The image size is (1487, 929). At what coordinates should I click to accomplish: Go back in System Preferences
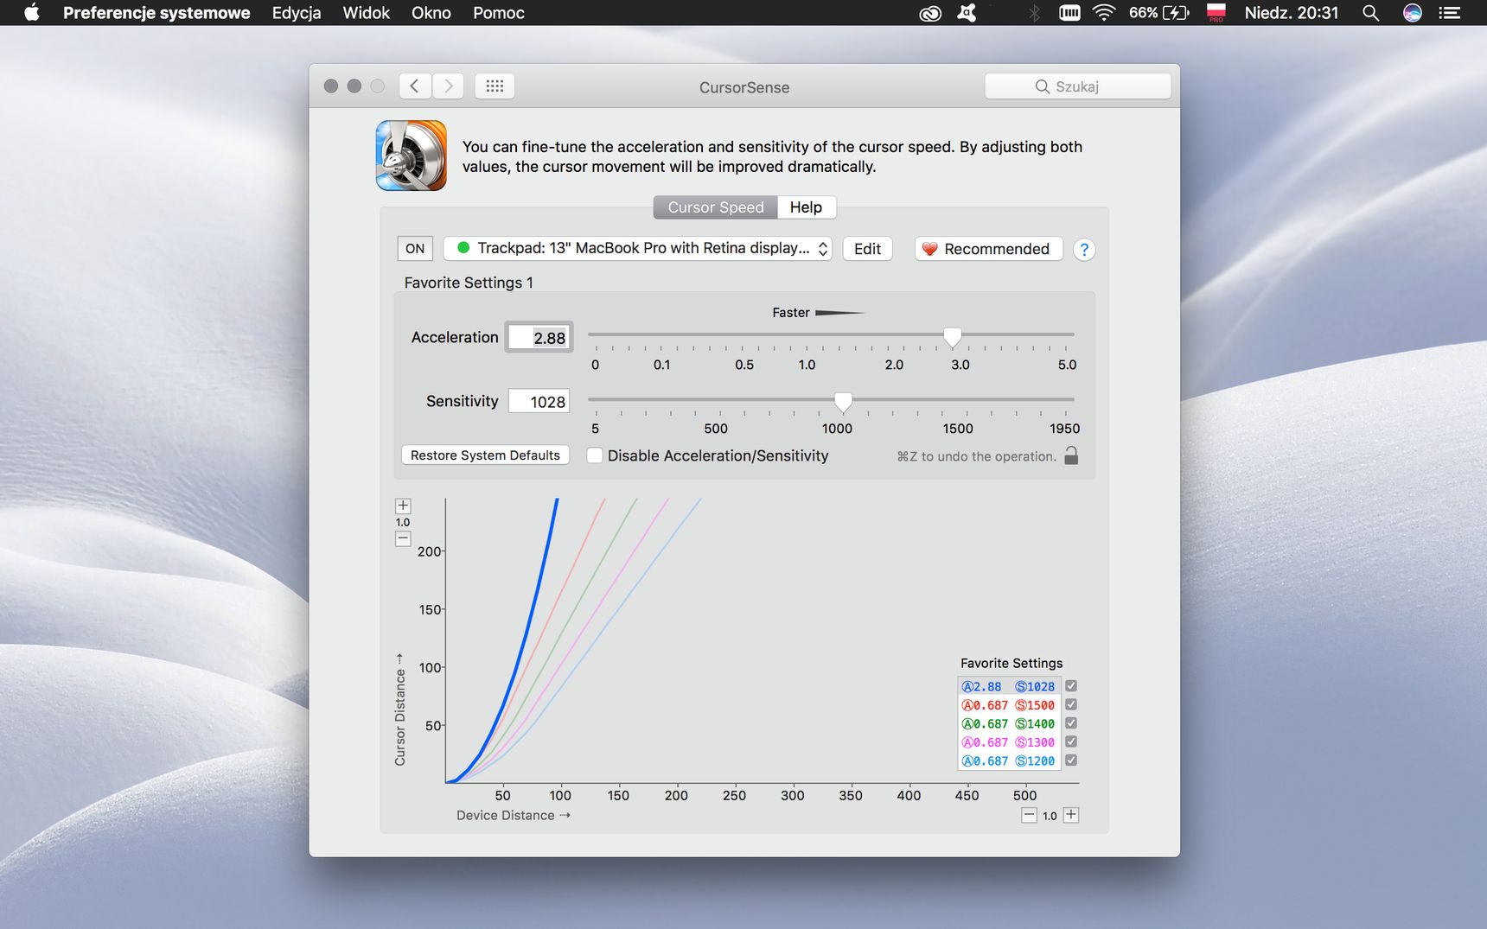[x=415, y=86]
